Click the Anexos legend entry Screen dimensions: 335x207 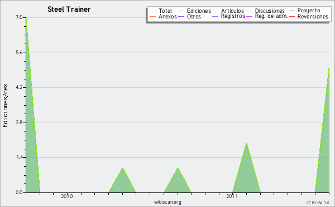[x=164, y=16]
